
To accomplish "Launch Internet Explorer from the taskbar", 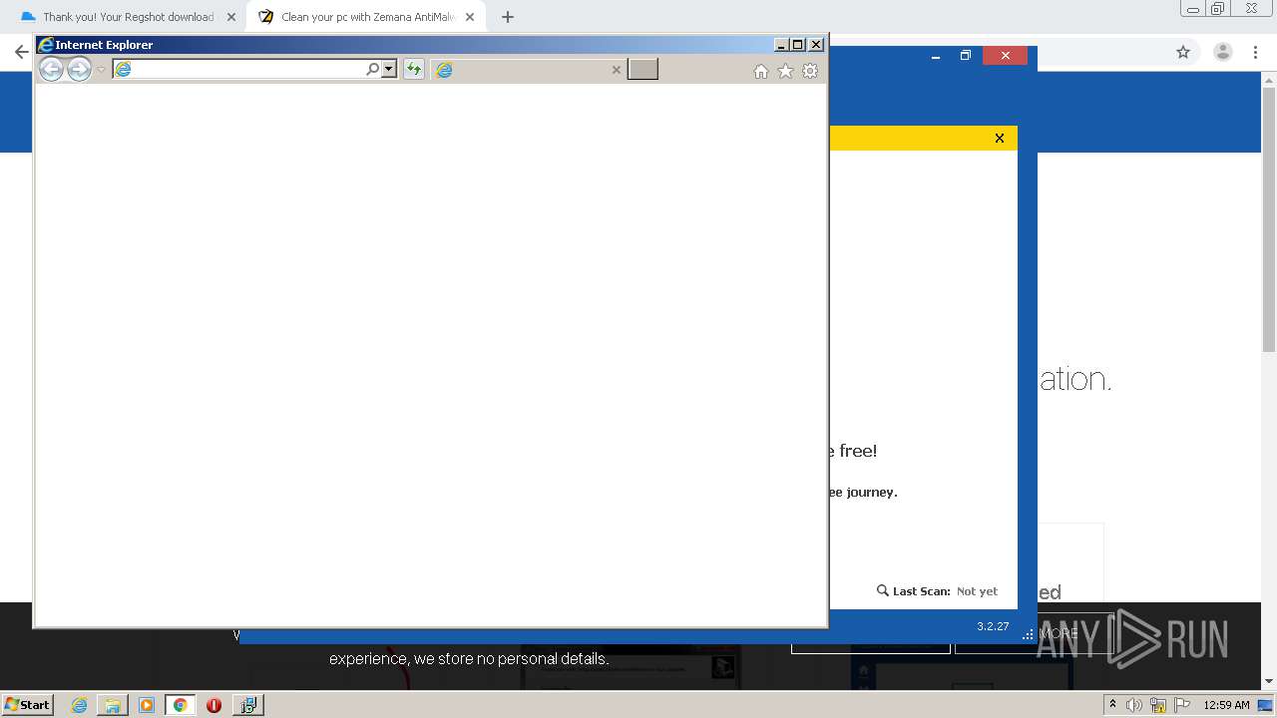I will (x=80, y=705).
